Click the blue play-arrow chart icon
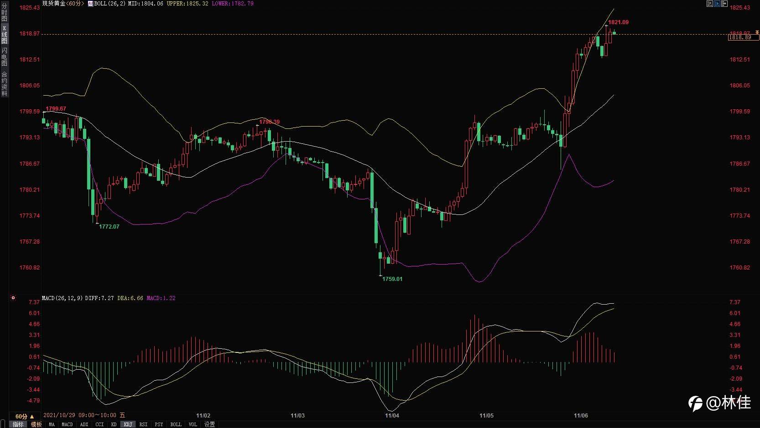This screenshot has width=760, height=428. pyautogui.click(x=717, y=4)
